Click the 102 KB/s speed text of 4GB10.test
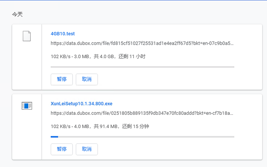267x167 pixels. coord(61,57)
